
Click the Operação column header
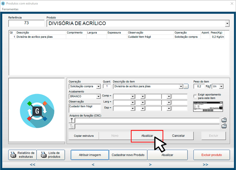point(187,33)
